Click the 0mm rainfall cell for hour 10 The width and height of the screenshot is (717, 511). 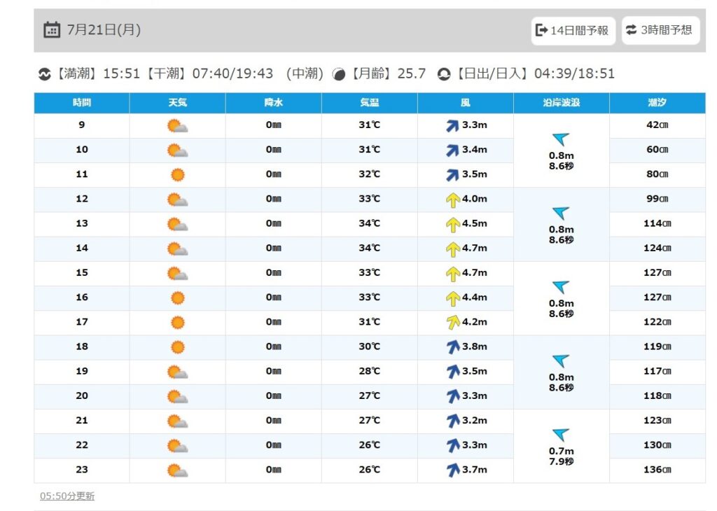point(274,150)
